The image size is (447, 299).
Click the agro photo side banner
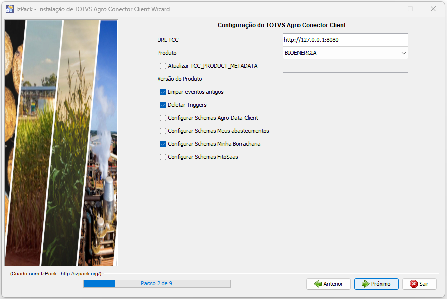pyautogui.click(x=61, y=143)
